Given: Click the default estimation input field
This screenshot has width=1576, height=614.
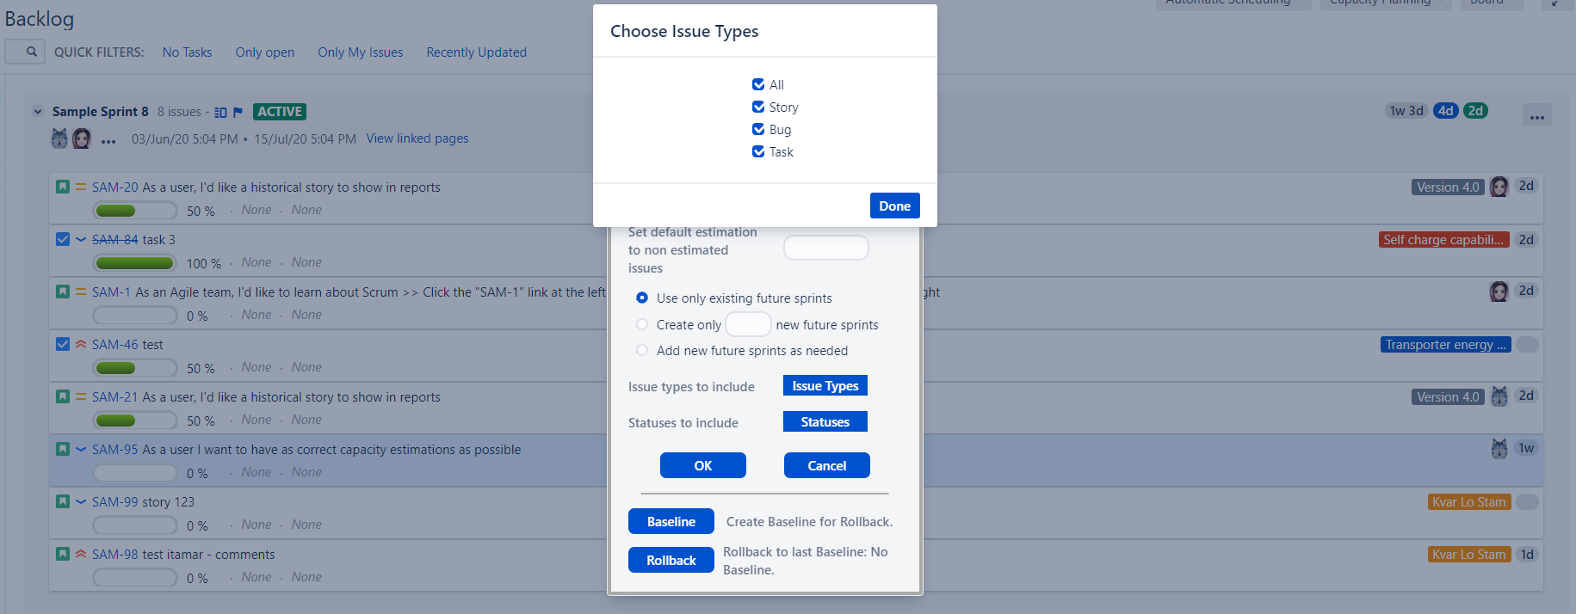Looking at the screenshot, I should tap(826, 248).
